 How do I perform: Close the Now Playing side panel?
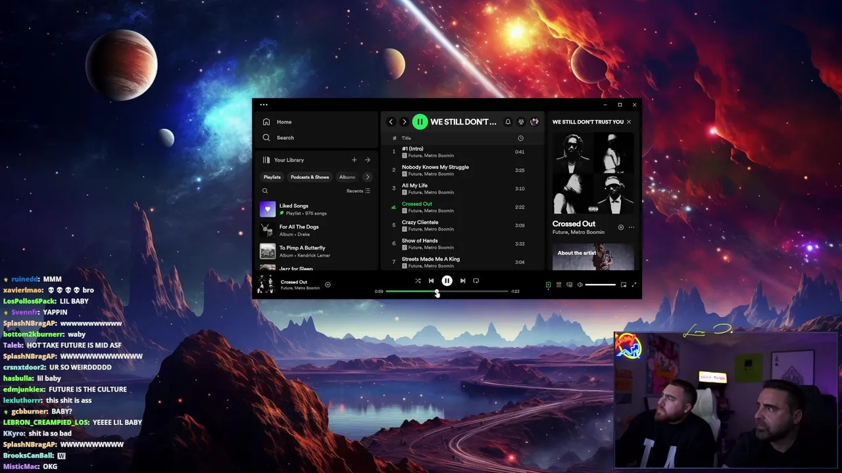[629, 122]
